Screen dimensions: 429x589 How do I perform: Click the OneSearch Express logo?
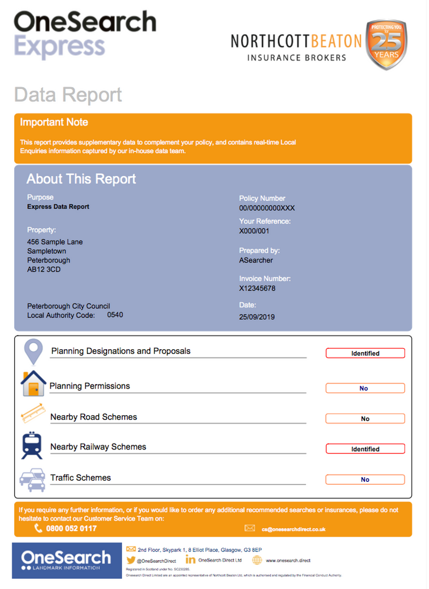[x=85, y=35]
